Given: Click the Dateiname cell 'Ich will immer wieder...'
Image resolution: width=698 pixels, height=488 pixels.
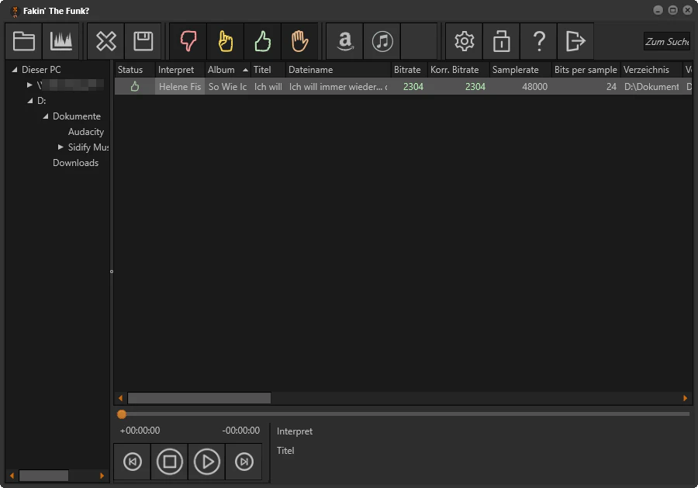Looking at the screenshot, I should (x=338, y=87).
